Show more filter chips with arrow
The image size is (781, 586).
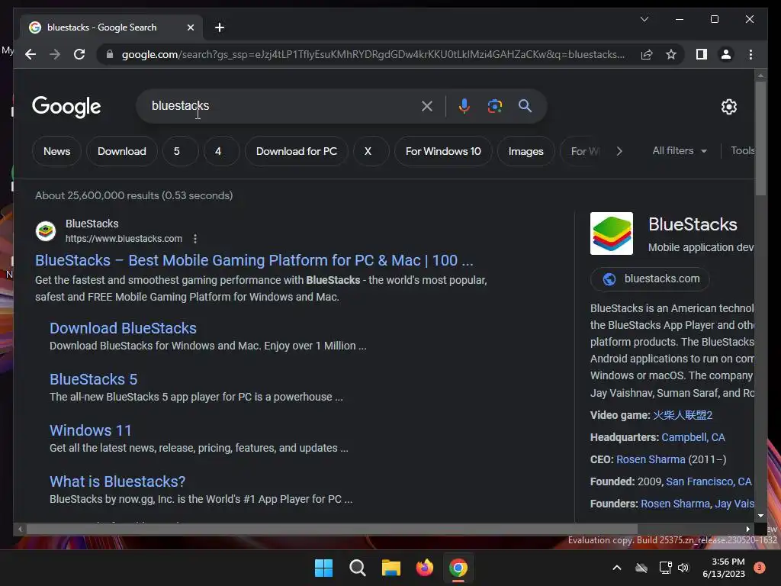point(619,151)
